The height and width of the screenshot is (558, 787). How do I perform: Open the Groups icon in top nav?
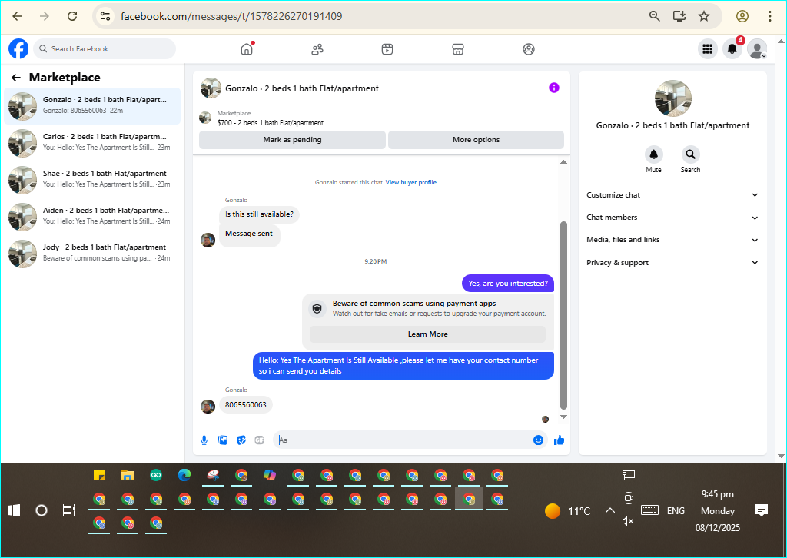click(x=529, y=49)
